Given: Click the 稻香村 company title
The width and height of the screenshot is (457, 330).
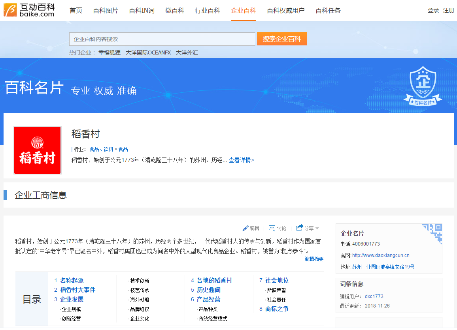Looking at the screenshot, I should 86,134.
